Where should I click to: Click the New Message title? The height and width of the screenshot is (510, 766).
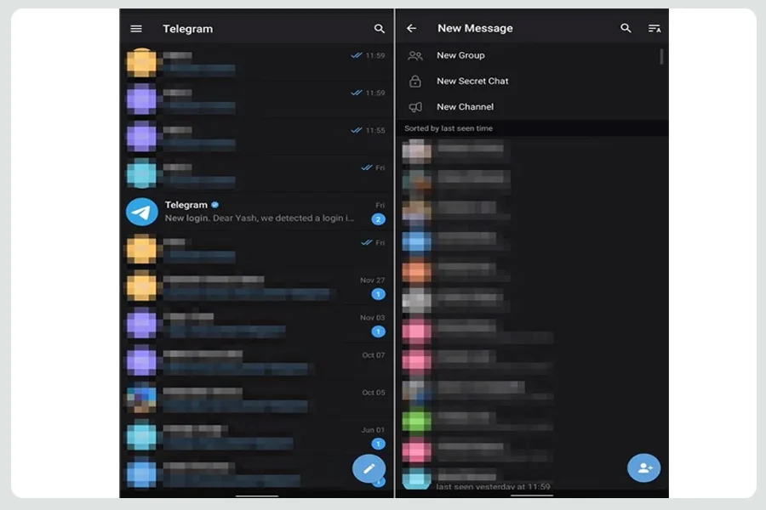pyautogui.click(x=475, y=28)
